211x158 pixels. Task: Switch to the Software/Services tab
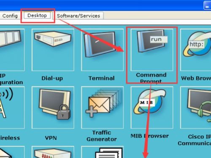(78, 16)
